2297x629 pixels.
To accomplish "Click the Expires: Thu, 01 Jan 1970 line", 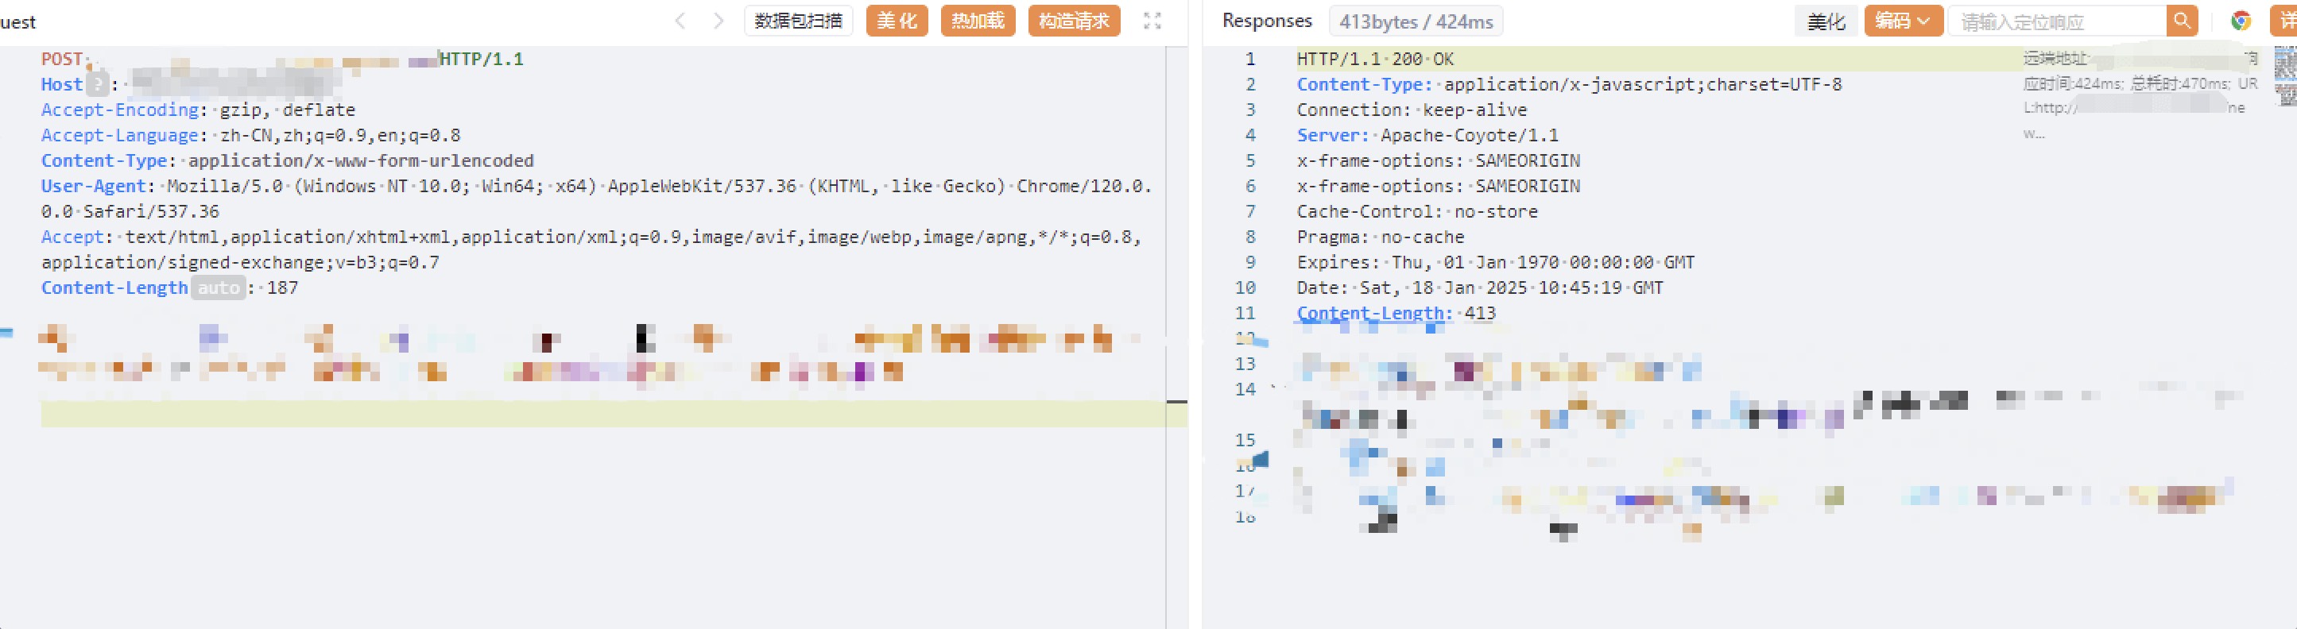I will click(x=1495, y=262).
